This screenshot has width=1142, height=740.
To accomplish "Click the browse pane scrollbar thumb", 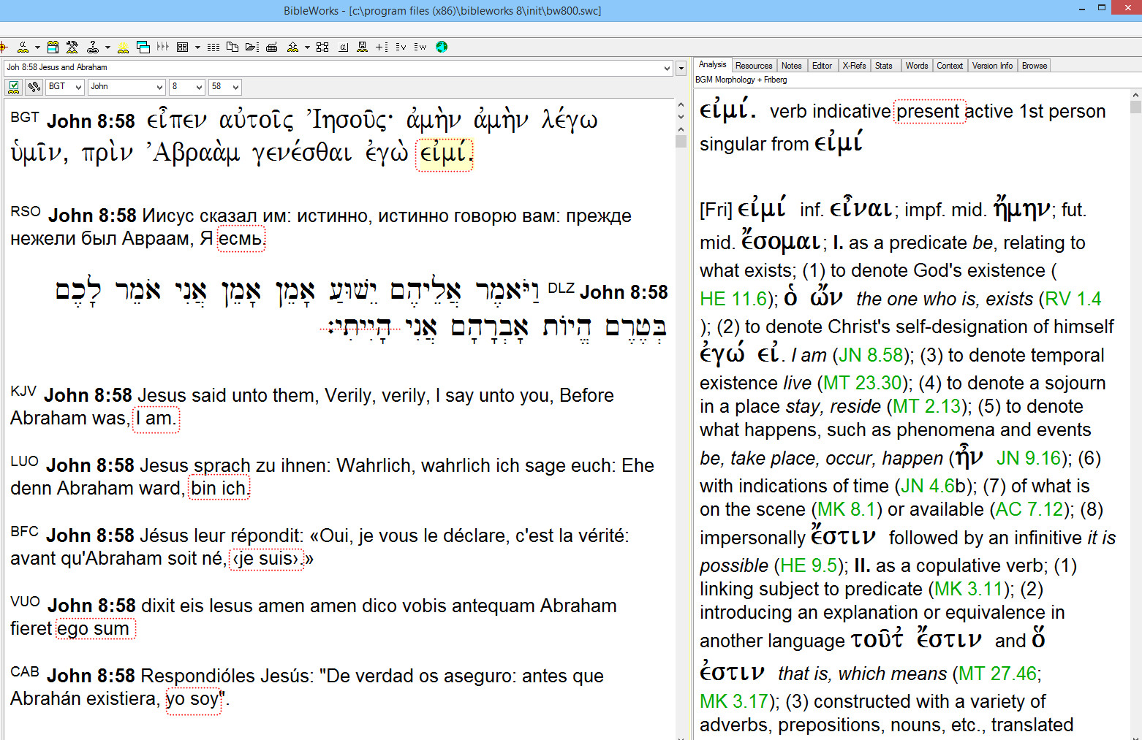I will click(681, 141).
